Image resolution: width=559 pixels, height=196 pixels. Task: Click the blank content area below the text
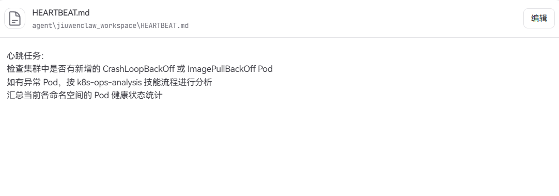[x=279, y=150]
